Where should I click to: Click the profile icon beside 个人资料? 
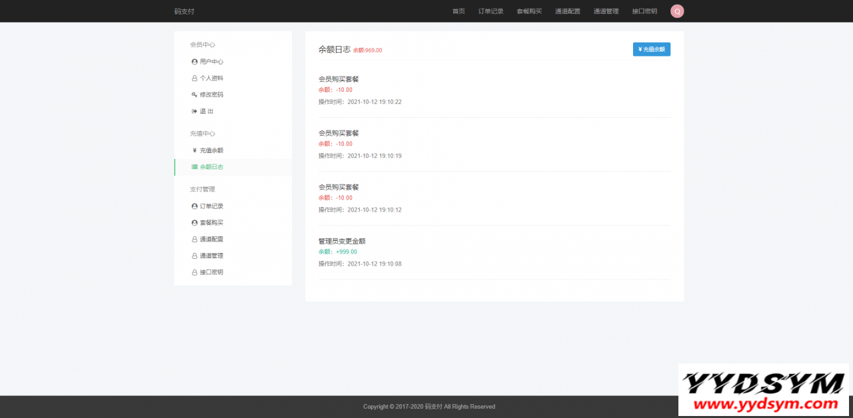point(195,79)
